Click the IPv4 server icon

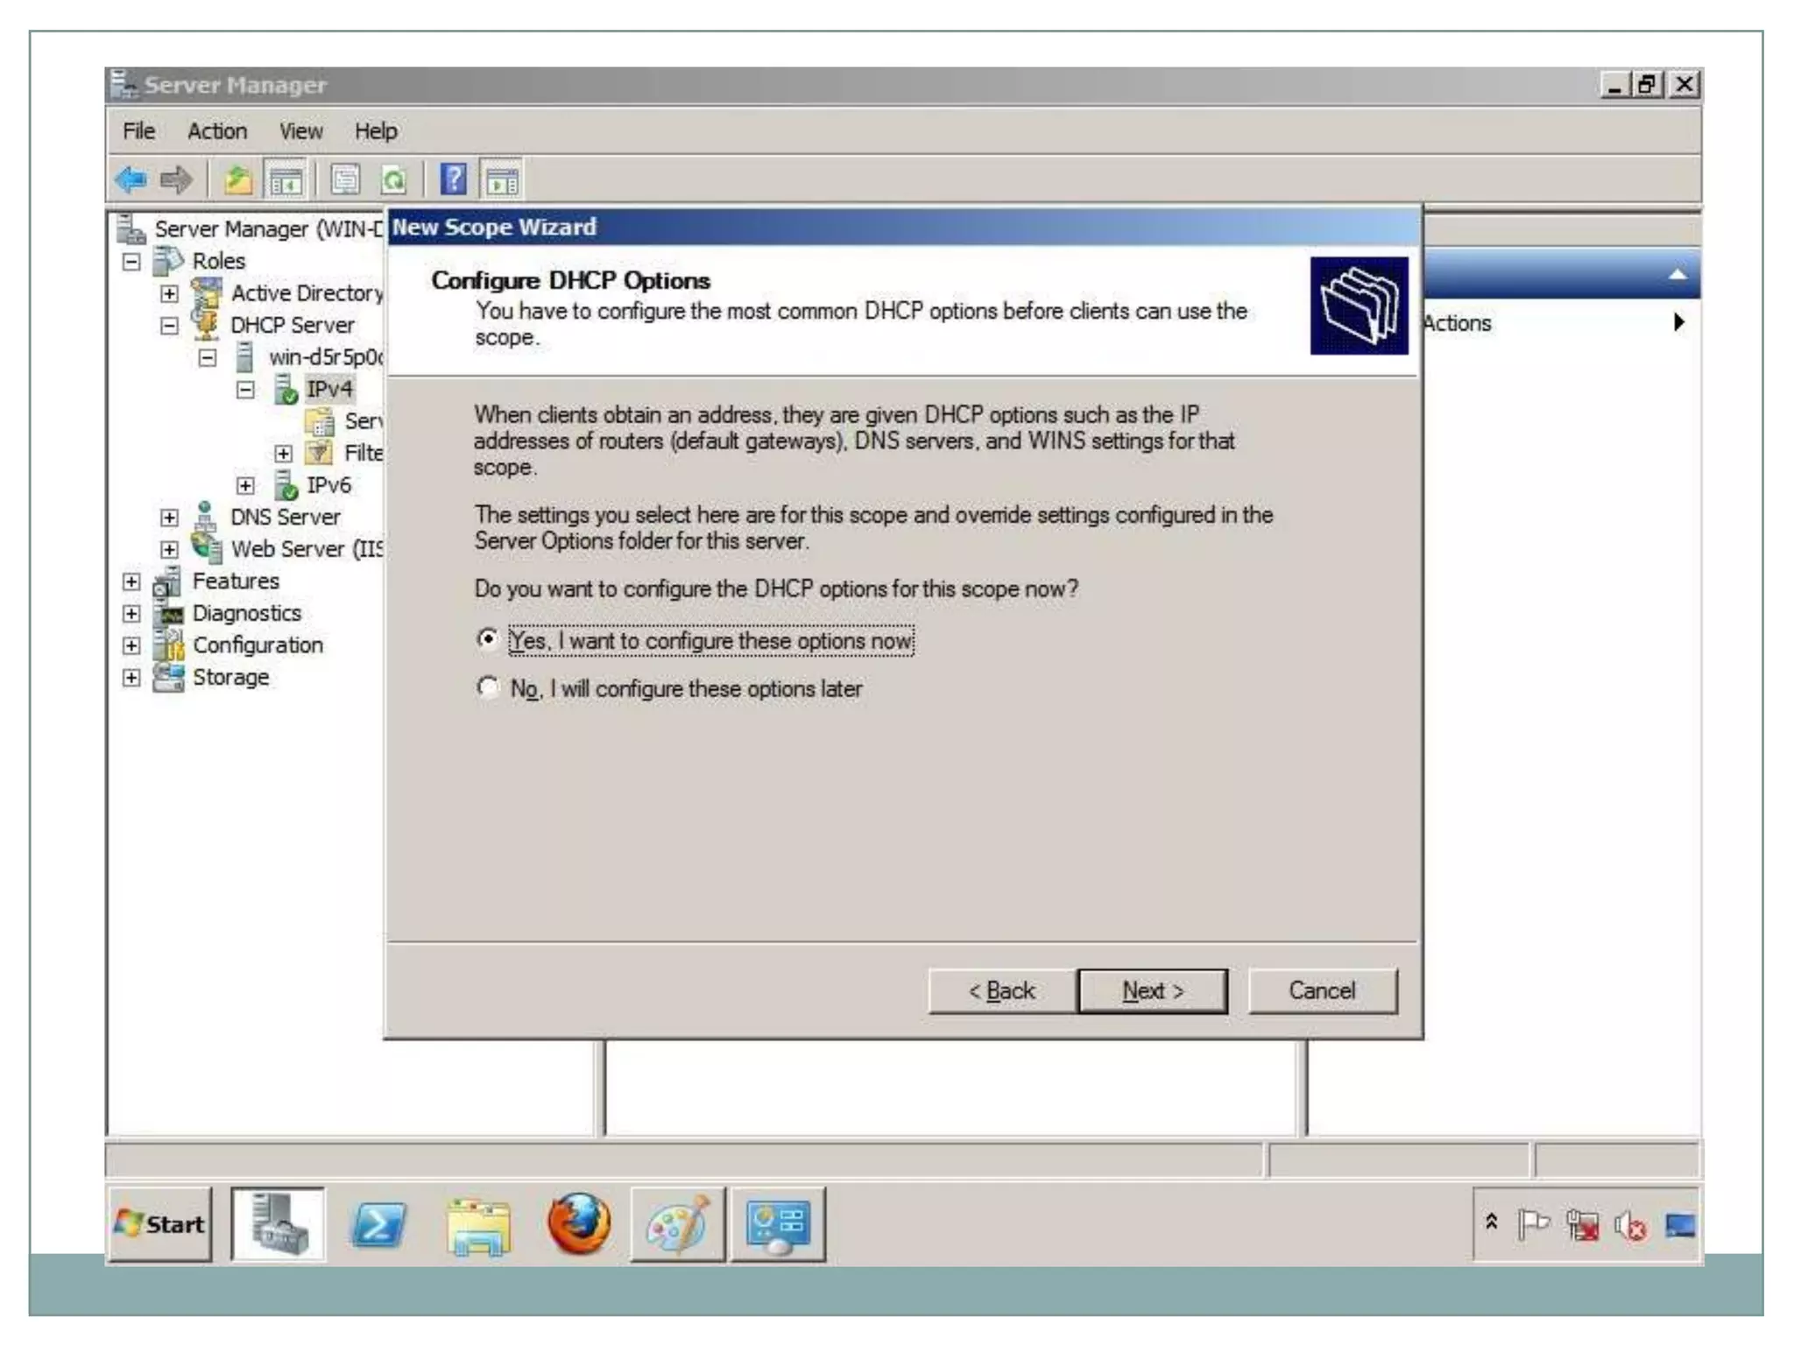pyautogui.click(x=286, y=389)
